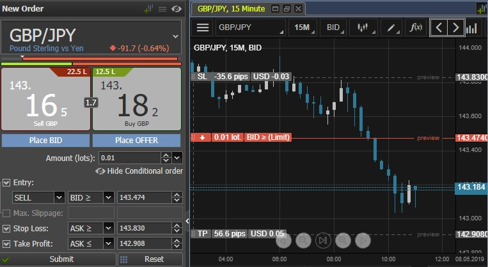Click the chart rewind round button
The image size is (488, 267).
(283, 240)
